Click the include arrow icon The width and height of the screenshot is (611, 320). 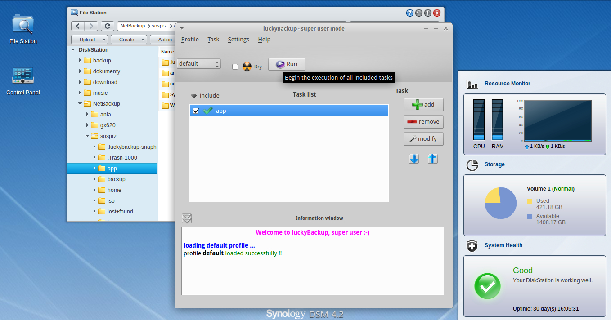(194, 96)
